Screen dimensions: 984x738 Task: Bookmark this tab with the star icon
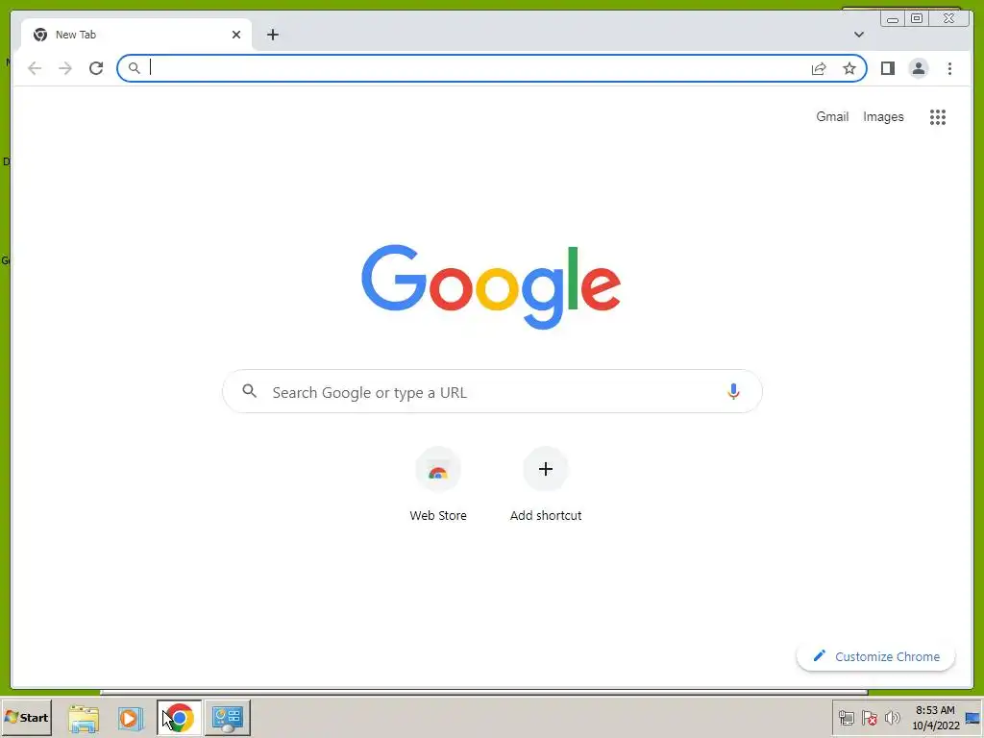[x=849, y=68]
